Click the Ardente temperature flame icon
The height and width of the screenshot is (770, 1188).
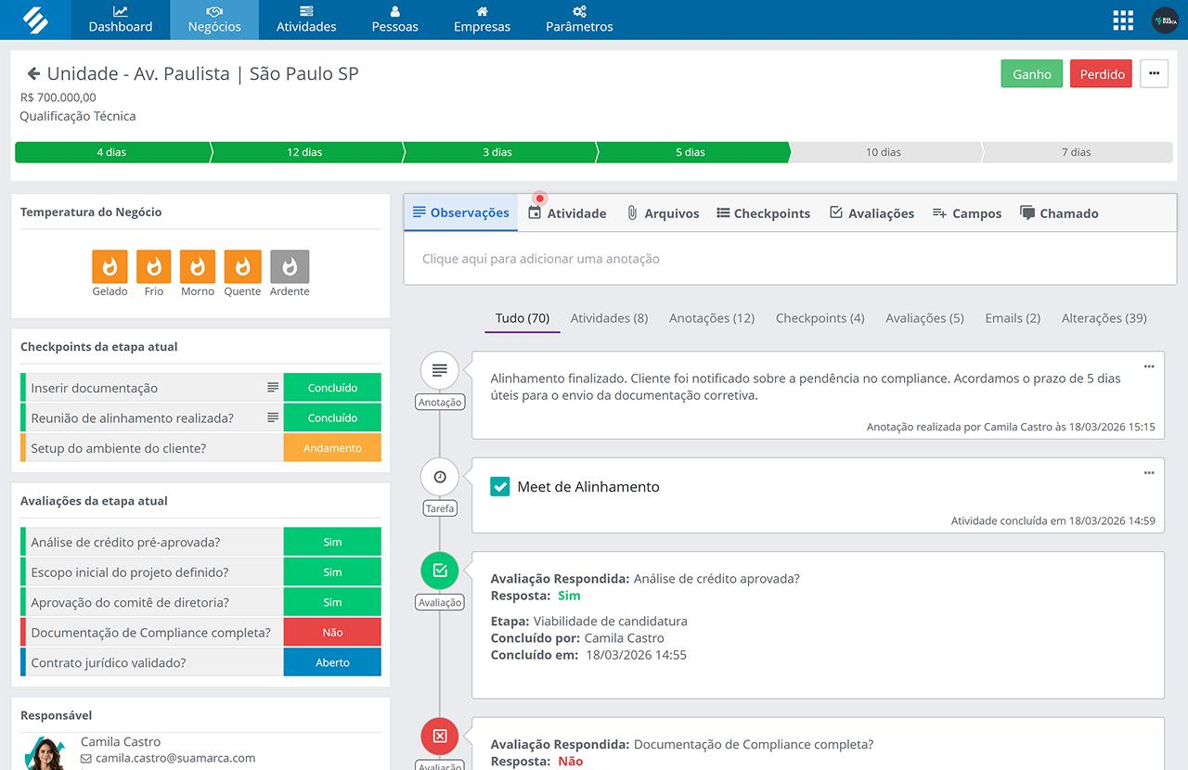(290, 267)
